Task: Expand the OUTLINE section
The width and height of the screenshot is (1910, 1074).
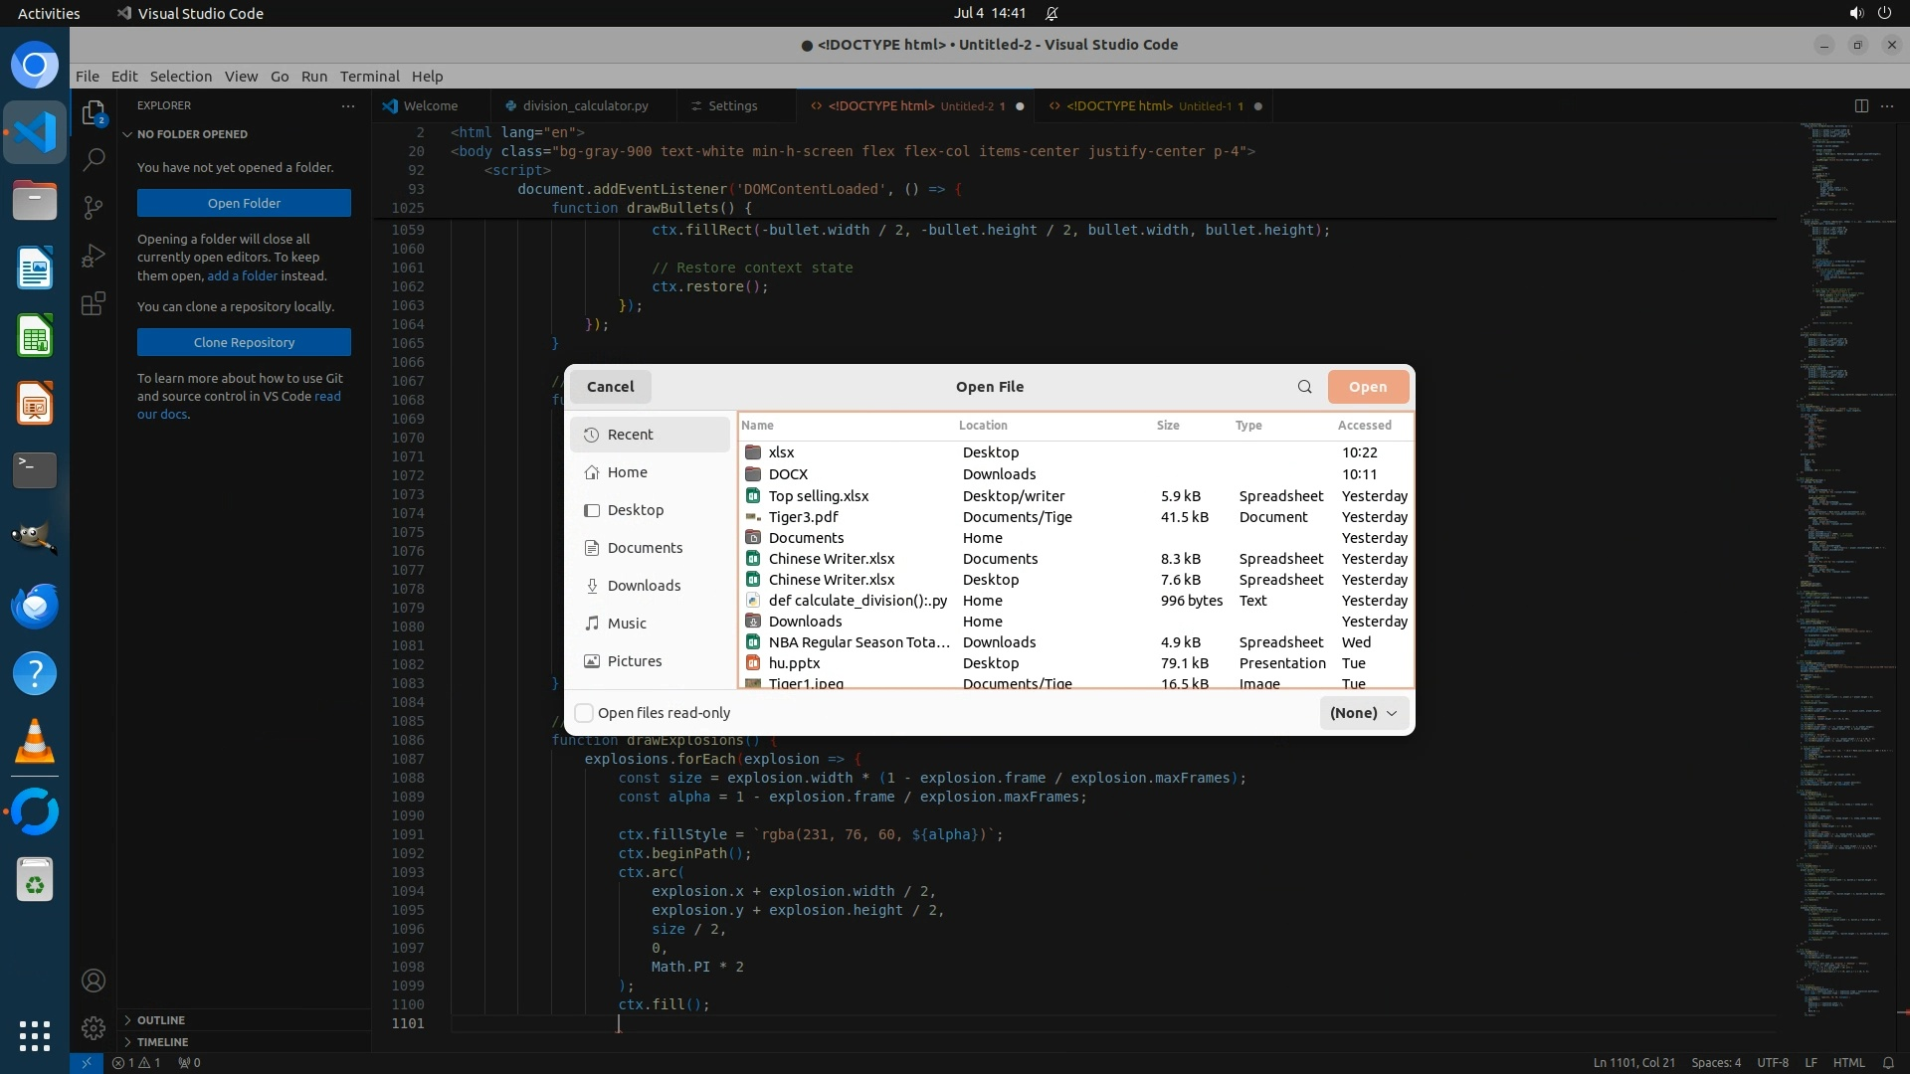Action: (x=160, y=1020)
